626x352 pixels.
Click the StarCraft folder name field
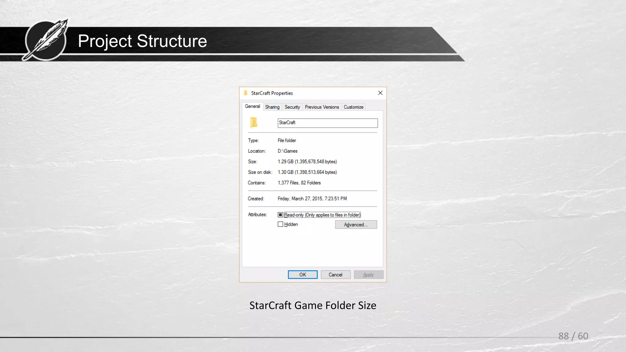coord(328,123)
